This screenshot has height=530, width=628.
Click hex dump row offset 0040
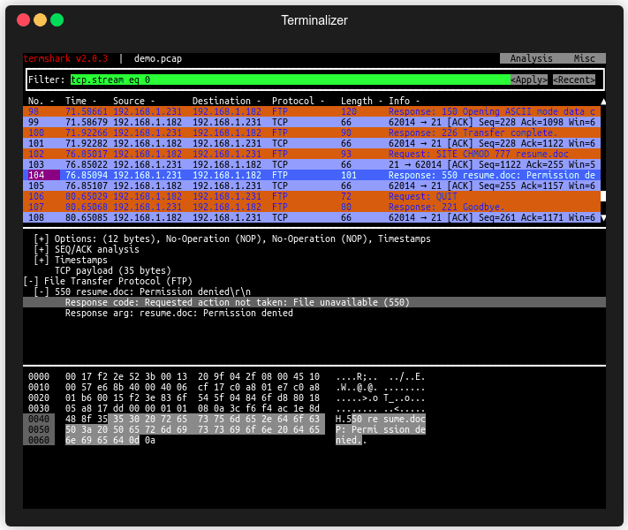[39, 420]
